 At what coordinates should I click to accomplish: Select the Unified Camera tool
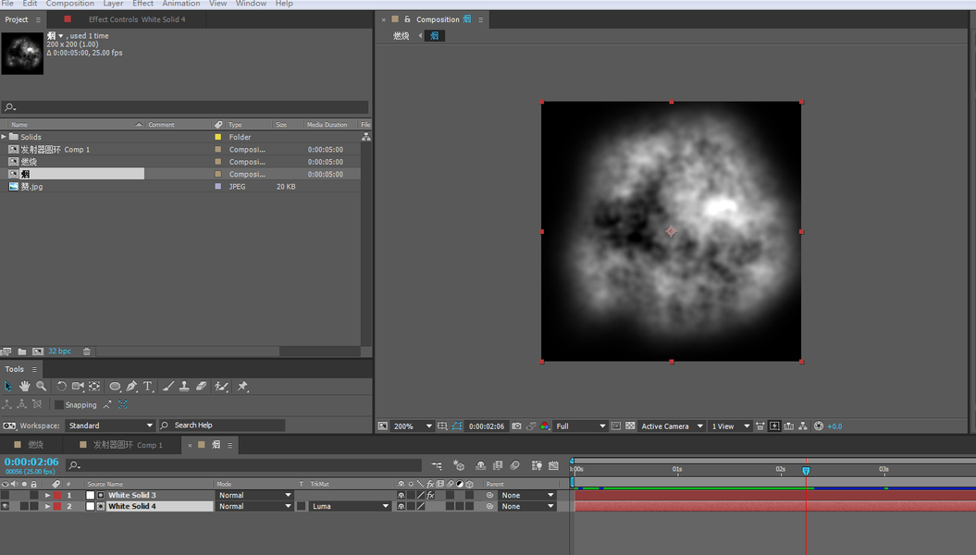(78, 387)
